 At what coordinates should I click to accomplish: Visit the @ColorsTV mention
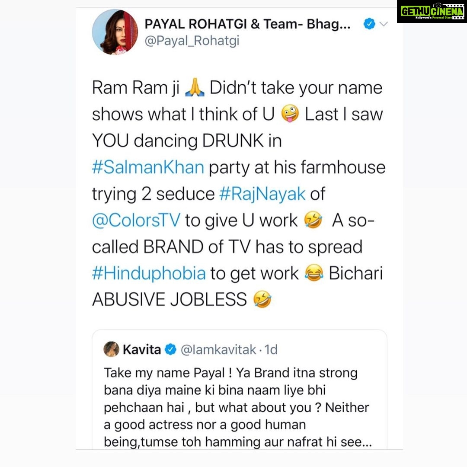pyautogui.click(x=136, y=221)
